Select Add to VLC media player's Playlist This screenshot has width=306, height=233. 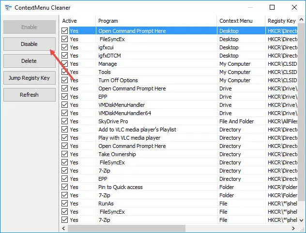point(137,130)
